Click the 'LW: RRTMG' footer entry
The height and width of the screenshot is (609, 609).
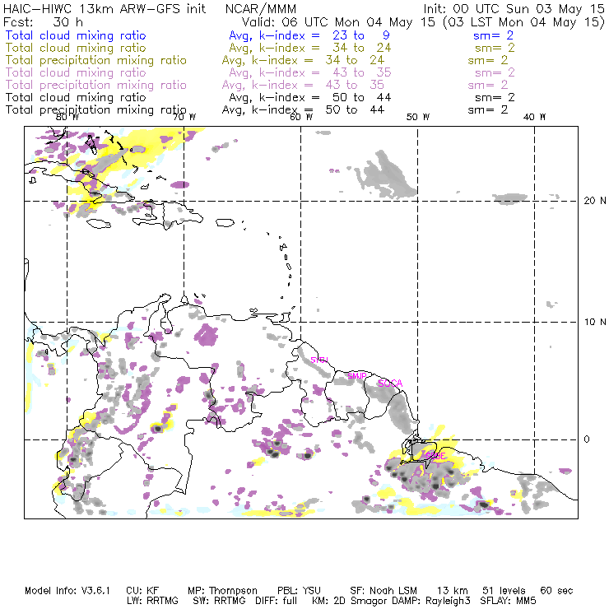(152, 601)
